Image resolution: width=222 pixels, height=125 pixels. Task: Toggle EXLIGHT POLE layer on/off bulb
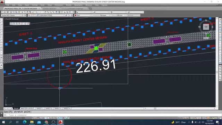pyautogui.click(x=32, y=15)
